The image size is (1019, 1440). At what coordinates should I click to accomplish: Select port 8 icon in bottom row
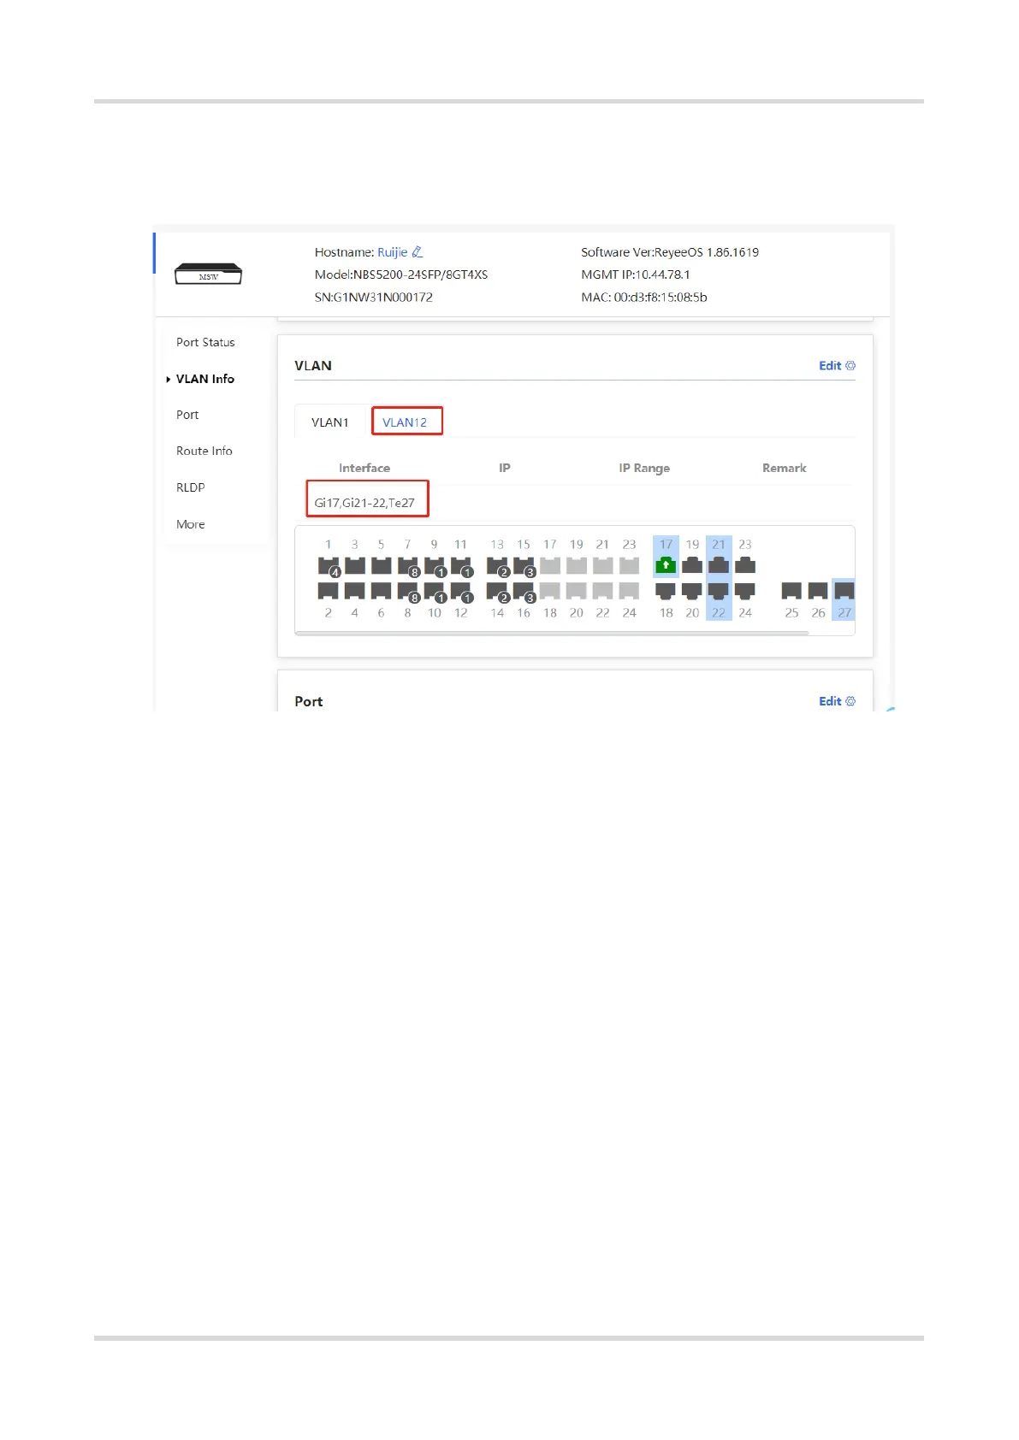click(x=408, y=591)
